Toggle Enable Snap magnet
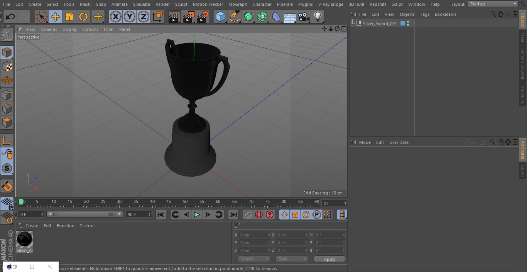Image resolution: width=527 pixels, height=272 pixels. (7, 186)
